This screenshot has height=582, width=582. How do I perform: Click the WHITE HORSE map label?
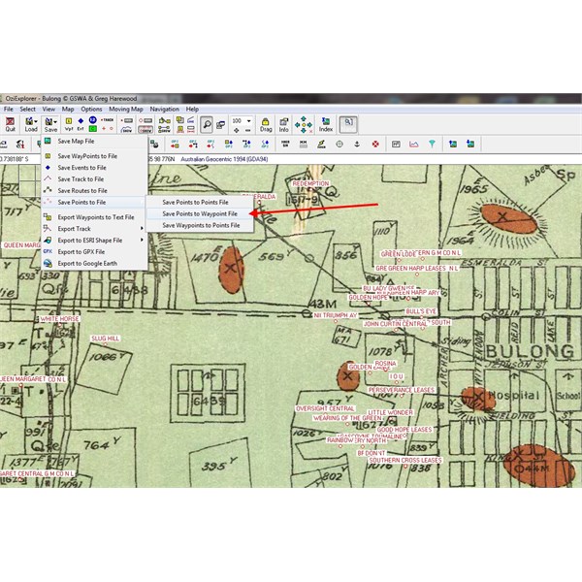[x=59, y=319]
